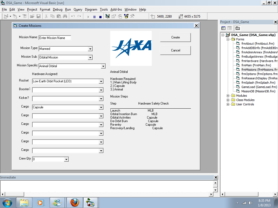Image resolution: width=278 pixels, height=208 pixels.
Task: Stop the running program with End button
Action: (x=100, y=17)
